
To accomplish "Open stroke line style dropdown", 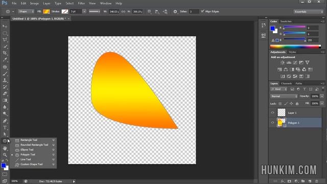I will 94,11.
